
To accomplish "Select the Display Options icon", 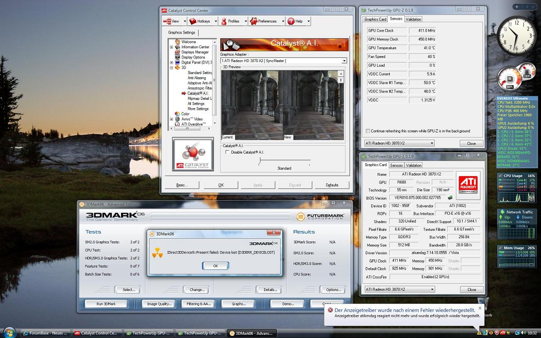I will tap(178, 57).
